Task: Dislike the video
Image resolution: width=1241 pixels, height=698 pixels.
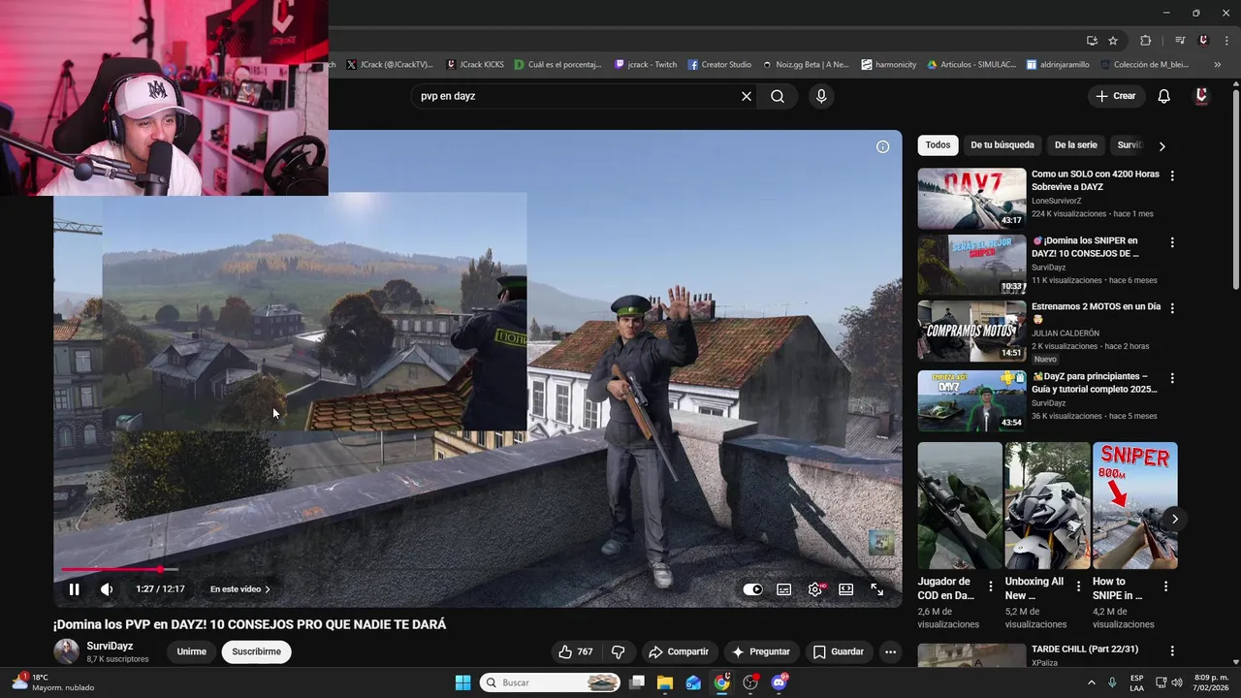Action: click(x=618, y=651)
